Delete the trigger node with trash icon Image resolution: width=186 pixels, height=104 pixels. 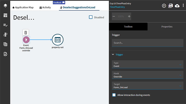(26, 33)
